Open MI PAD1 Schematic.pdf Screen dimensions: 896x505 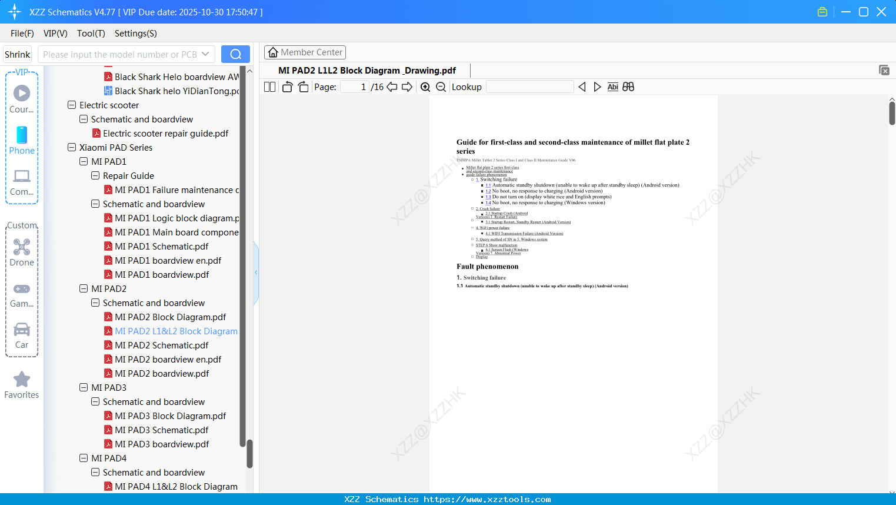(x=156, y=247)
